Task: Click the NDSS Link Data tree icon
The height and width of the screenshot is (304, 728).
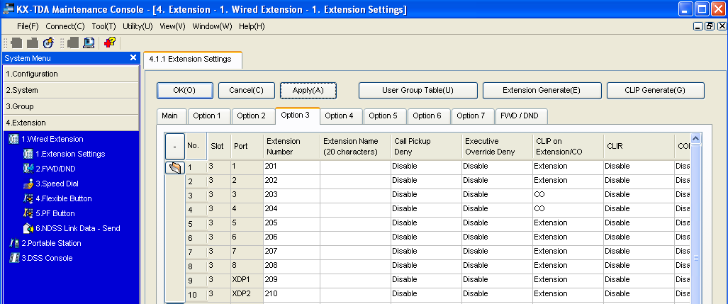Action: [28, 228]
